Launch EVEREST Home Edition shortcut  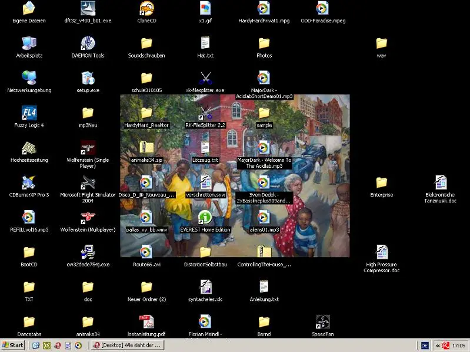[205, 218]
